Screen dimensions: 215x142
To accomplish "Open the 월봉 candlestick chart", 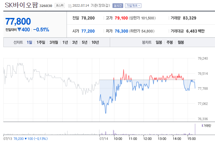I will 181,42.
